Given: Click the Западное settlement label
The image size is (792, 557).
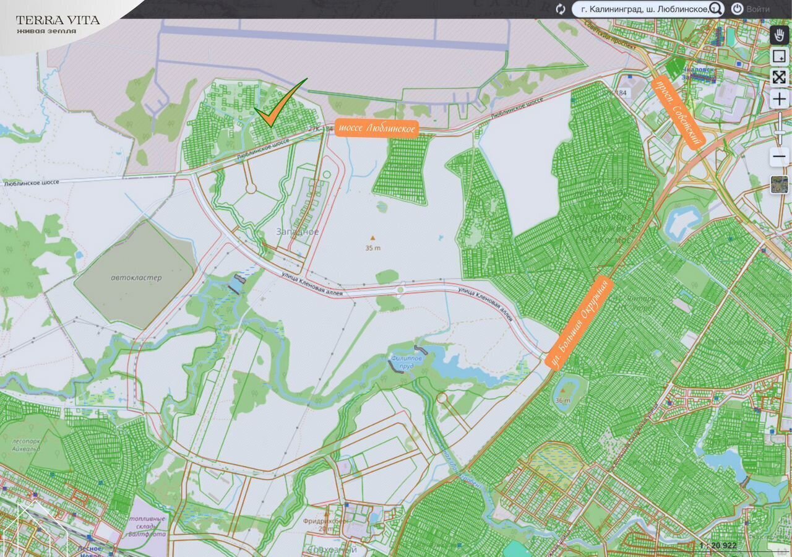Looking at the screenshot, I should pyautogui.click(x=298, y=231).
